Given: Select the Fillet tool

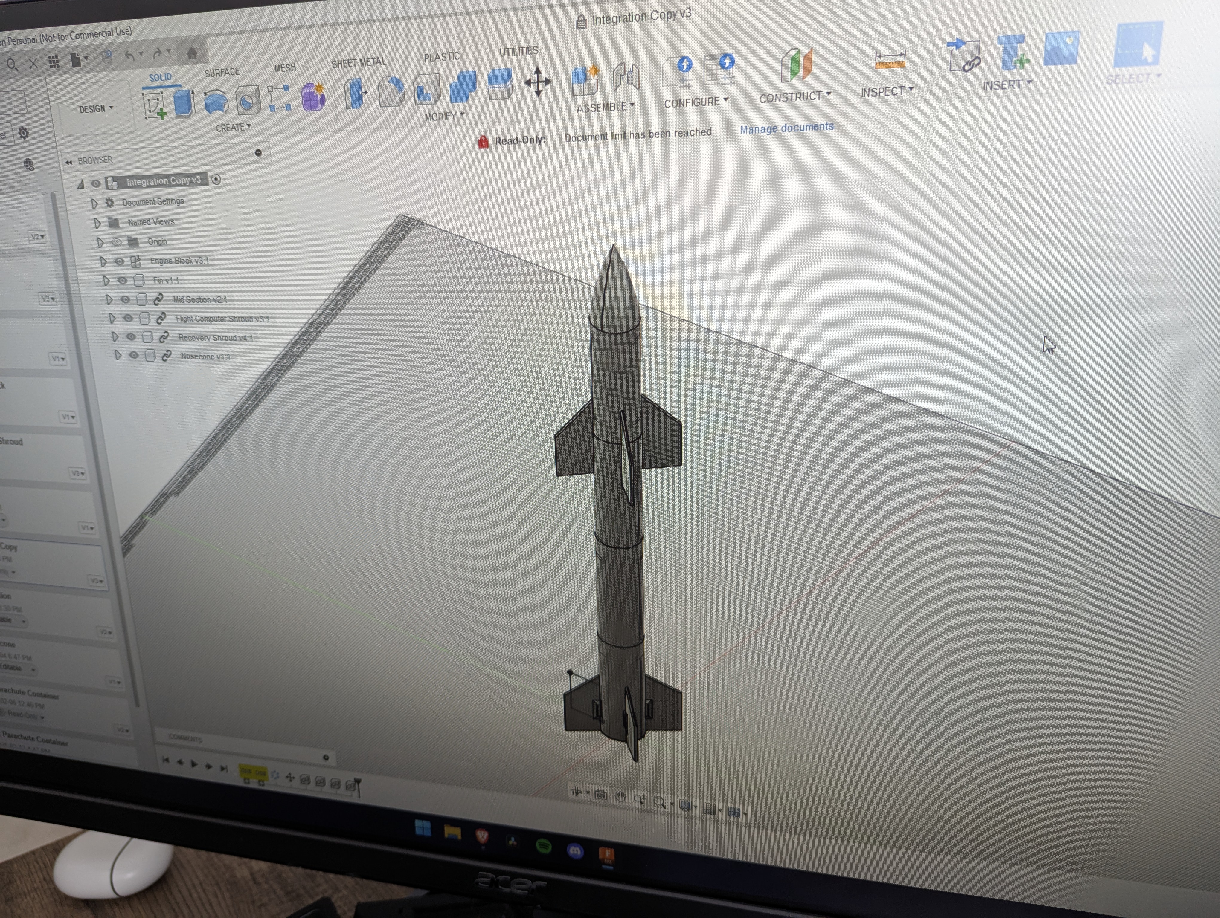Looking at the screenshot, I should tap(391, 91).
